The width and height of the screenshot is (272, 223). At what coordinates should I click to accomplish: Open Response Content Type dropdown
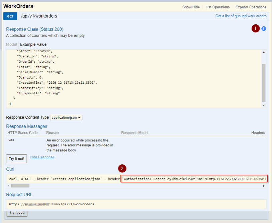pyautogui.click(x=66, y=117)
